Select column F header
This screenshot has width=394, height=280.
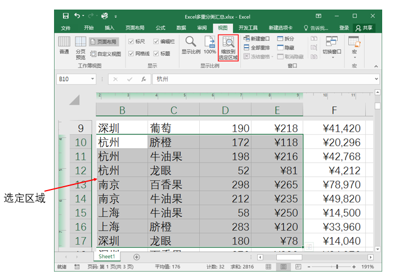click(x=334, y=110)
